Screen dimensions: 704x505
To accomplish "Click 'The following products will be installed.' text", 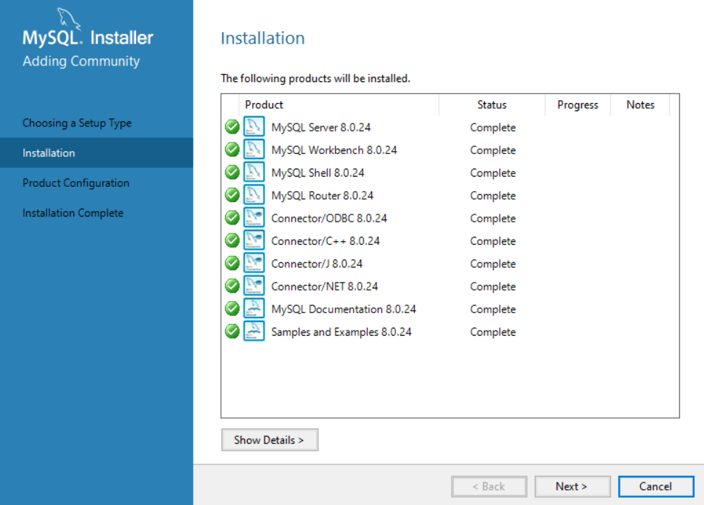I will click(315, 78).
